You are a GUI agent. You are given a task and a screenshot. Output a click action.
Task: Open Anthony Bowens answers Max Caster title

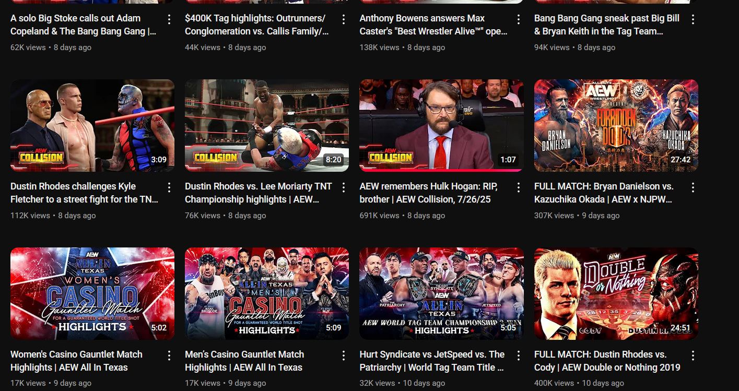coord(433,25)
